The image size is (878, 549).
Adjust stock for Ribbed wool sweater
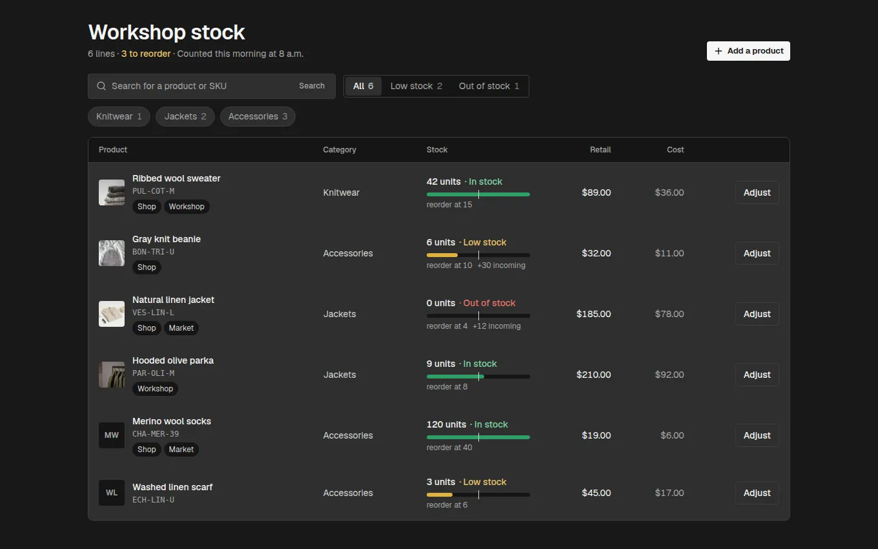(x=757, y=192)
